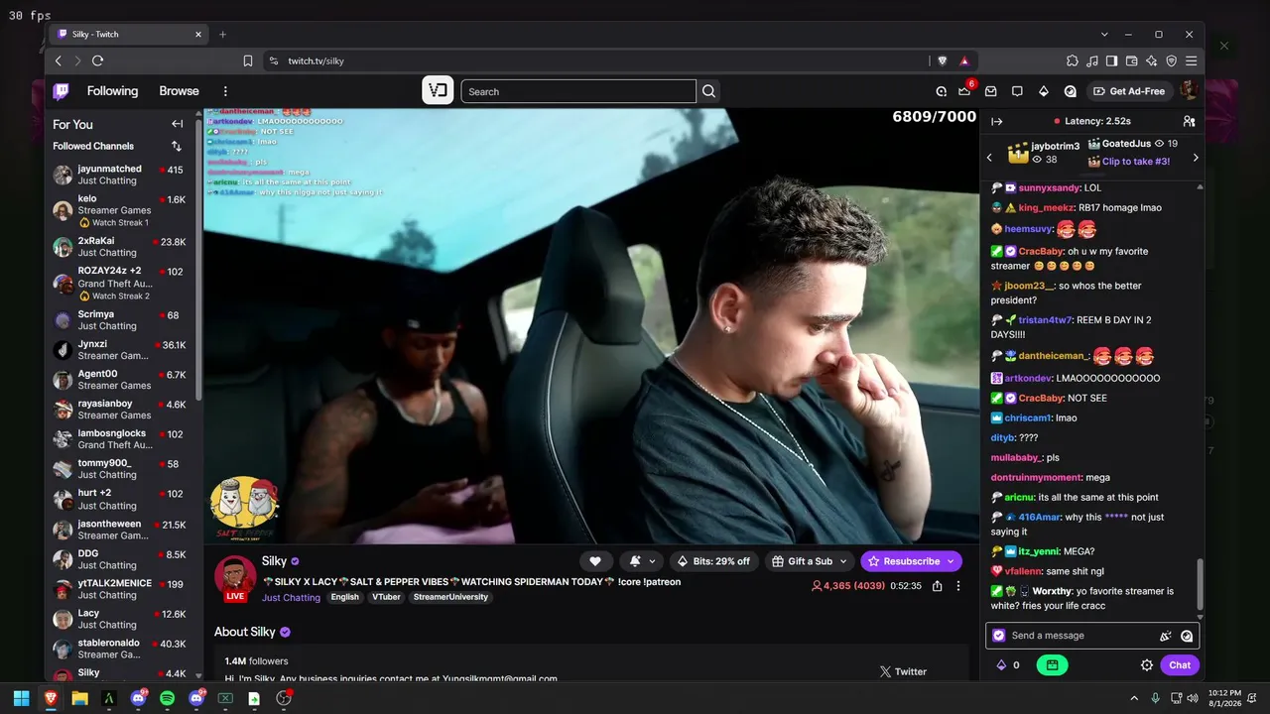Toggle the Brave sidebar panel
Viewport: 1270px width, 714px height.
(1112, 60)
